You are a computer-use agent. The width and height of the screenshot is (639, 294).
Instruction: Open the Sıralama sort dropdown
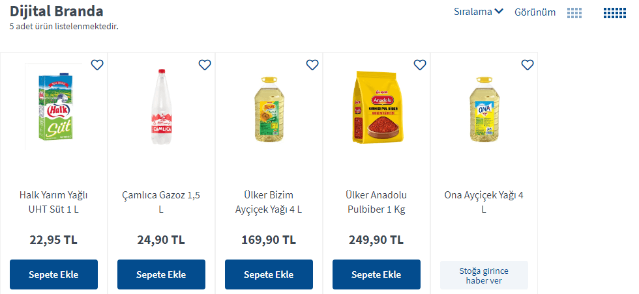click(478, 12)
